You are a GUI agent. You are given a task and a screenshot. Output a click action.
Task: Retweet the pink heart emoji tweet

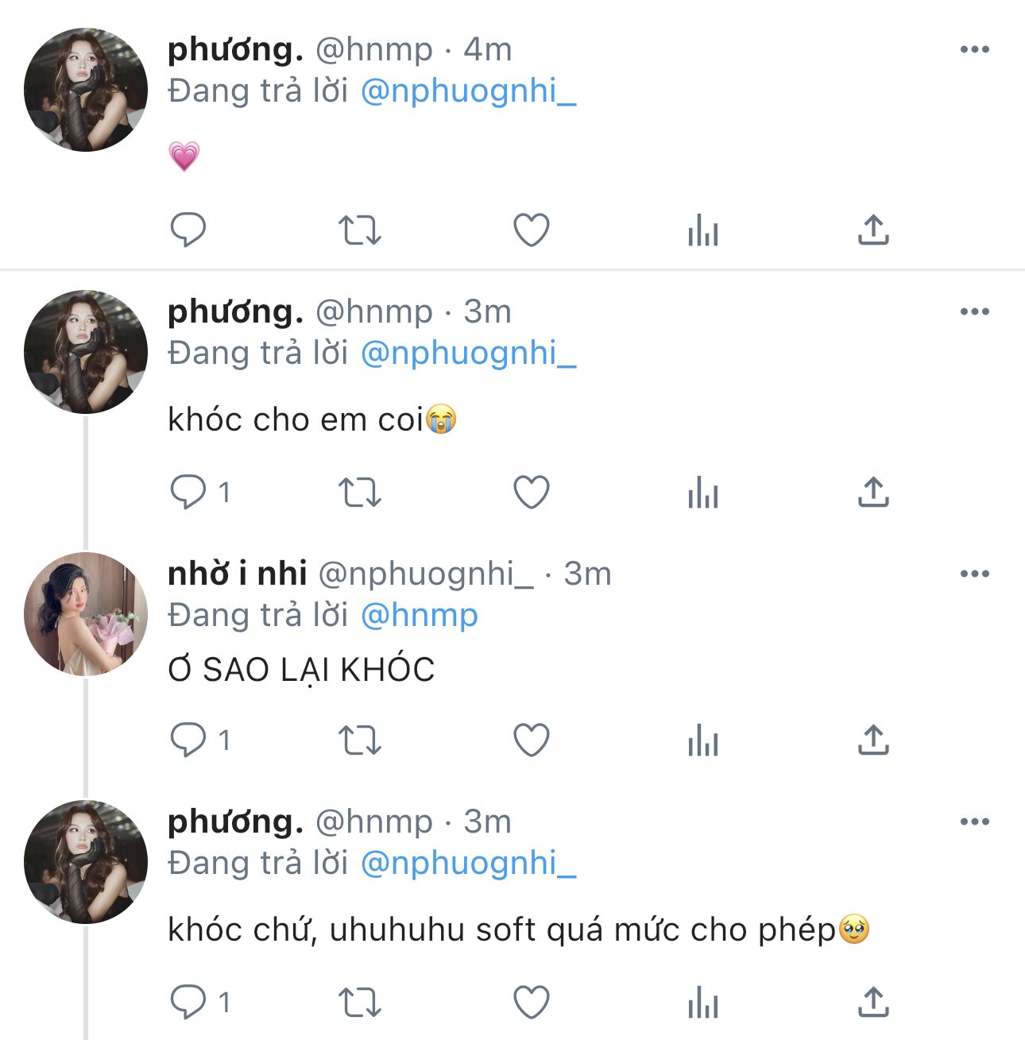(x=360, y=230)
